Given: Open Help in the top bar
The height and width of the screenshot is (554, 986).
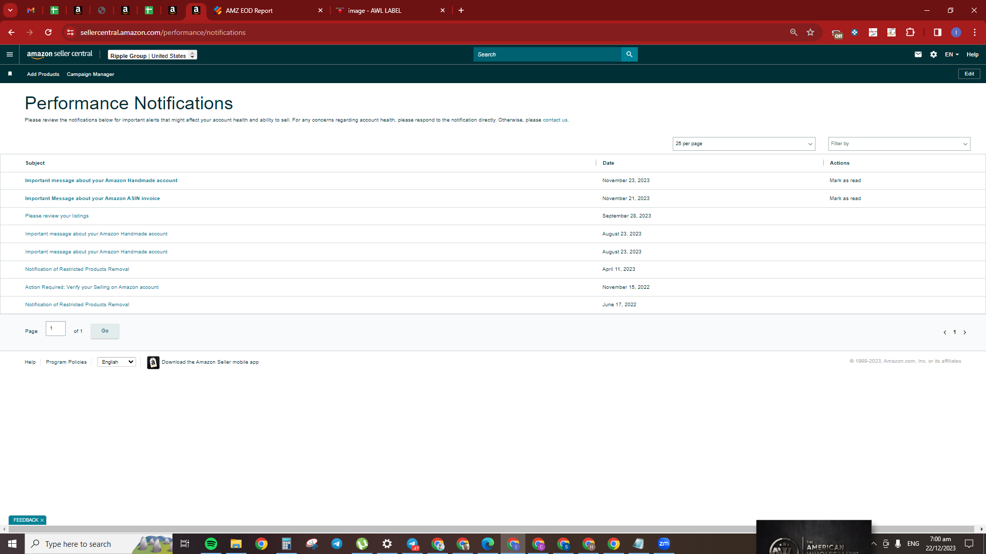Looking at the screenshot, I should coord(973,54).
